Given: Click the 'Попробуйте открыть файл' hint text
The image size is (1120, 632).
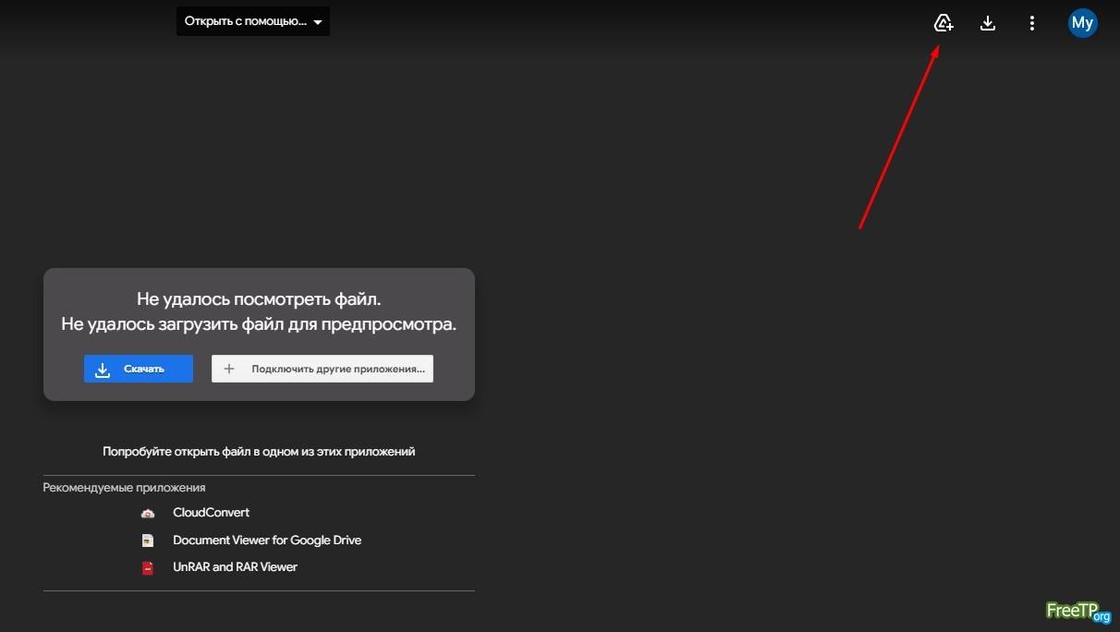Looking at the screenshot, I should tap(259, 452).
